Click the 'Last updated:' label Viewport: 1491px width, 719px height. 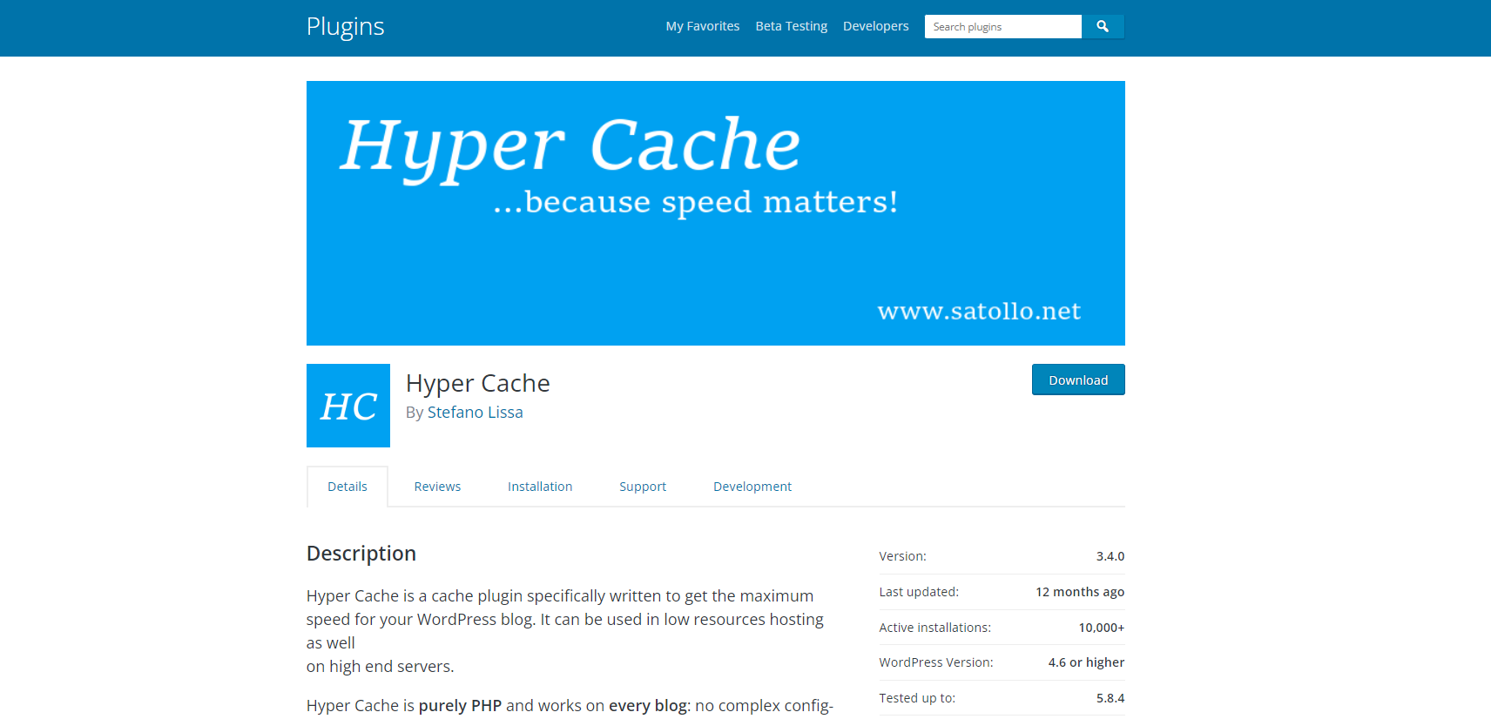[919, 592]
